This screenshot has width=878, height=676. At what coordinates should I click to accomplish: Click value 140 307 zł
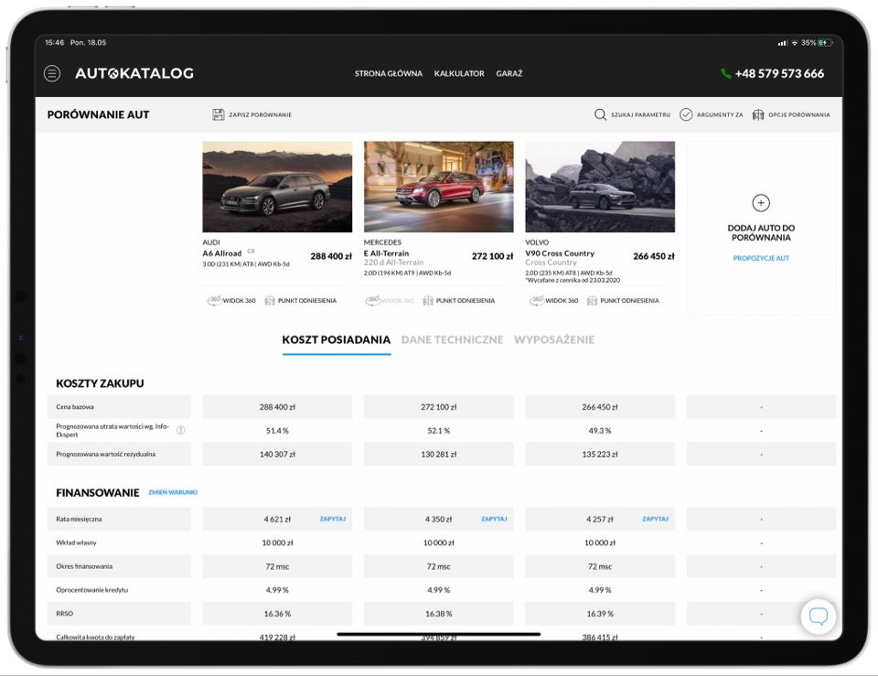[x=277, y=455]
